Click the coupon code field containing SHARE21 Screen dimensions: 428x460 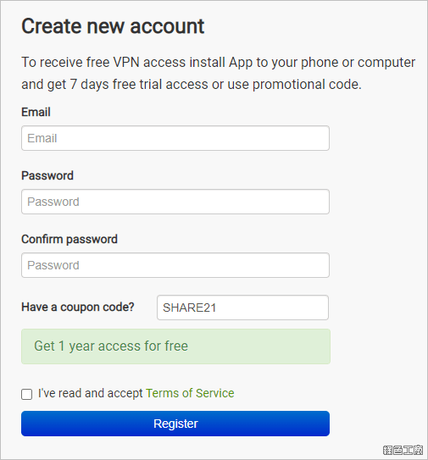[x=242, y=308]
